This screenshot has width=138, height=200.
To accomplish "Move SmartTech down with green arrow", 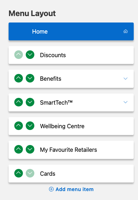I will (30, 102).
